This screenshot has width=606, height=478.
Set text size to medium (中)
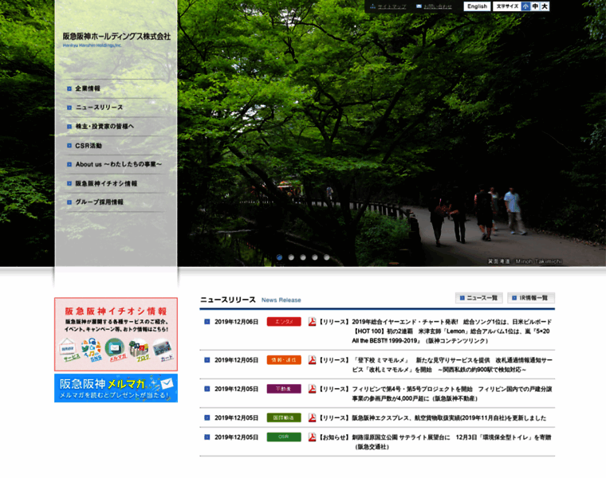535,6
